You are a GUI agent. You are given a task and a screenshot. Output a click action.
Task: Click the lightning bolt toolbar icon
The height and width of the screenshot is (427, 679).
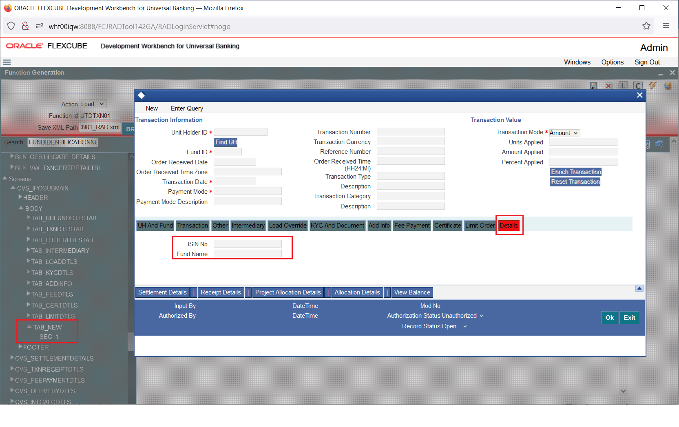653,86
